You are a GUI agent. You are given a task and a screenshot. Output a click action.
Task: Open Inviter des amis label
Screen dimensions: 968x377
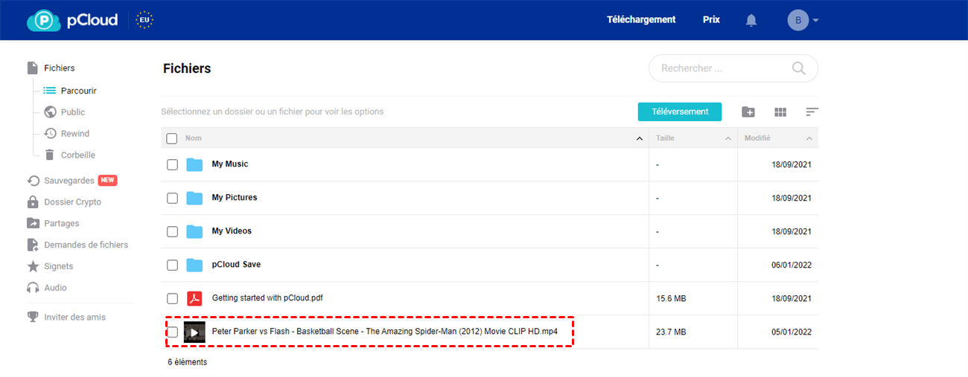pos(75,317)
